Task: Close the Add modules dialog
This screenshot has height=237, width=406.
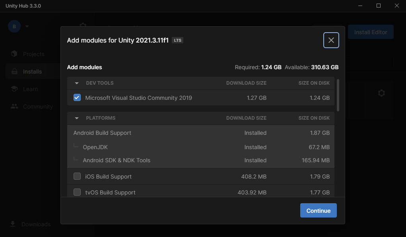Action: 331,40
